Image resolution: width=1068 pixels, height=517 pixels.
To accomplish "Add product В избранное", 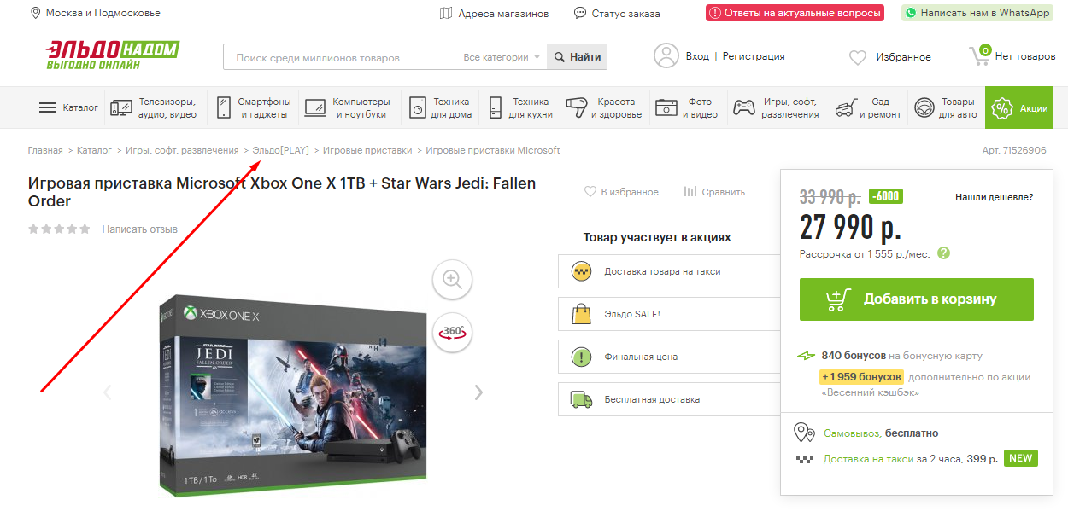I will click(x=621, y=192).
